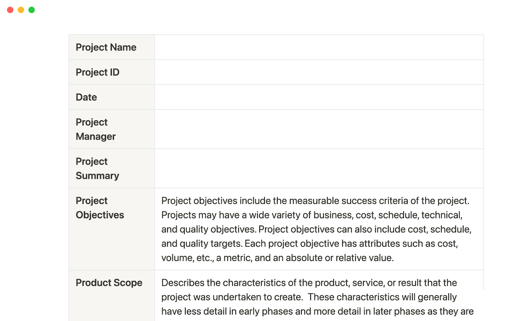Select the Project Objectives header cell
Screen dimensions: 514x321
coord(100,207)
